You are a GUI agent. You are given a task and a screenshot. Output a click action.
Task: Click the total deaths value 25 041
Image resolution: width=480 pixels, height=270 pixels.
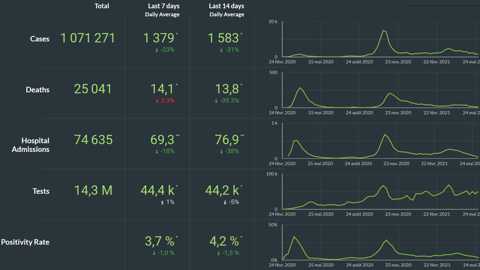coord(93,89)
